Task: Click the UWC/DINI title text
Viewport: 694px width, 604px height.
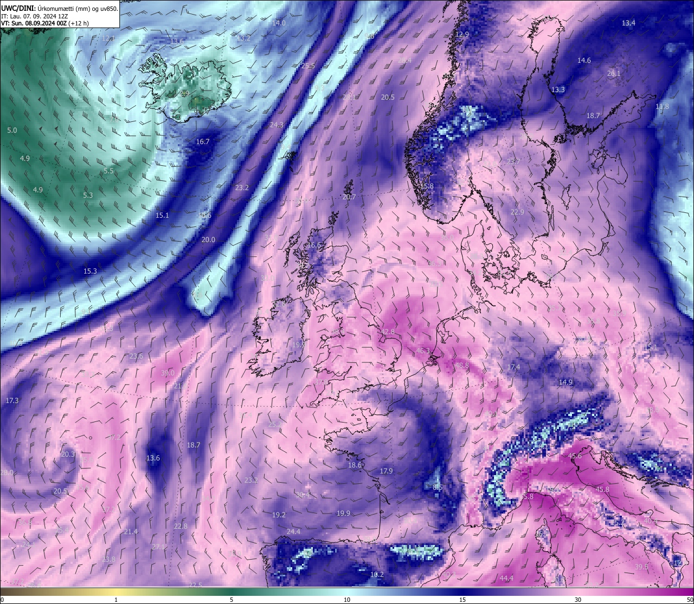Action: coord(18,9)
